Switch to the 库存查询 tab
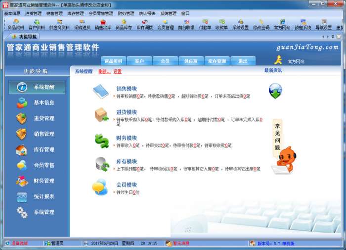Screen dimensions: 346x250 pyautogui.click(x=217, y=61)
